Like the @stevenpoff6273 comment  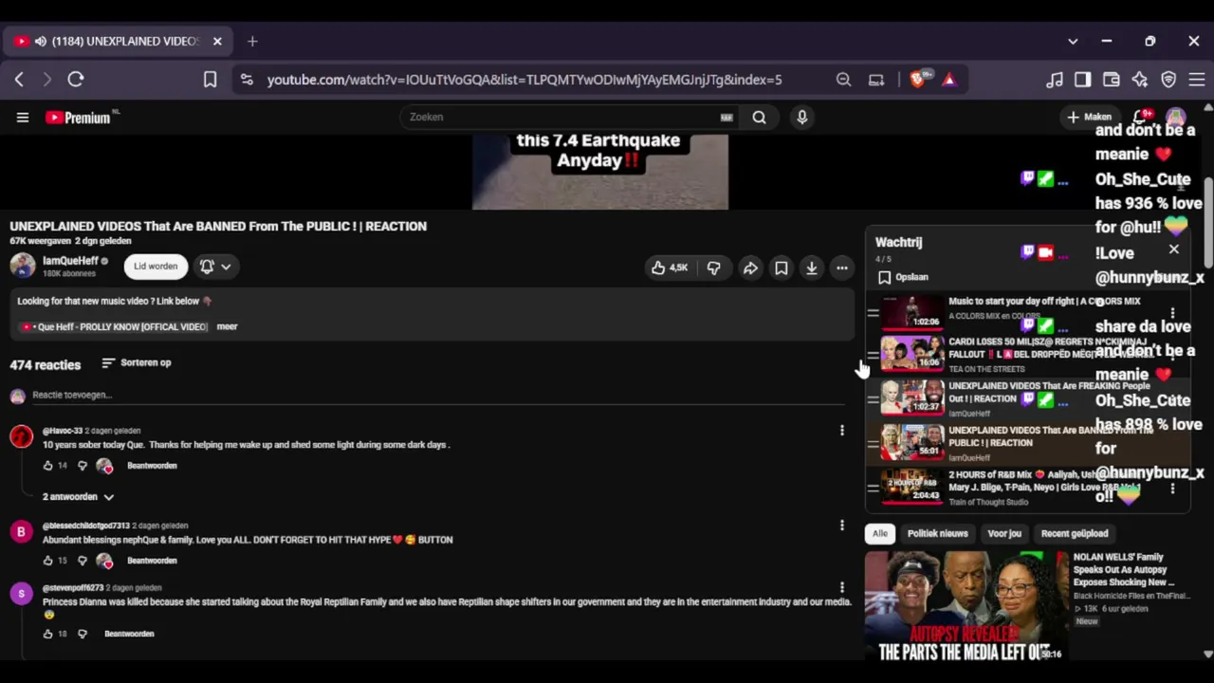pyautogui.click(x=47, y=634)
